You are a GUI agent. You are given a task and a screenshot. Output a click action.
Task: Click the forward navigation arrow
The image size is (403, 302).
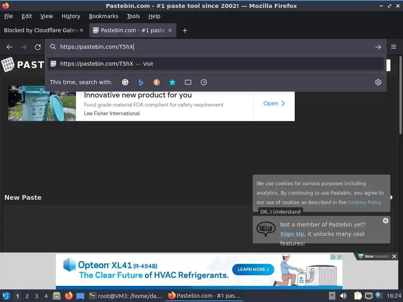tap(24, 47)
